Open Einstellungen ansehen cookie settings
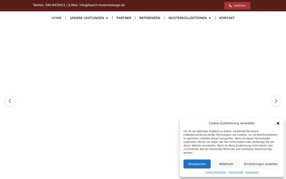Image resolution: width=286 pixels, height=179 pixels. 261,164
